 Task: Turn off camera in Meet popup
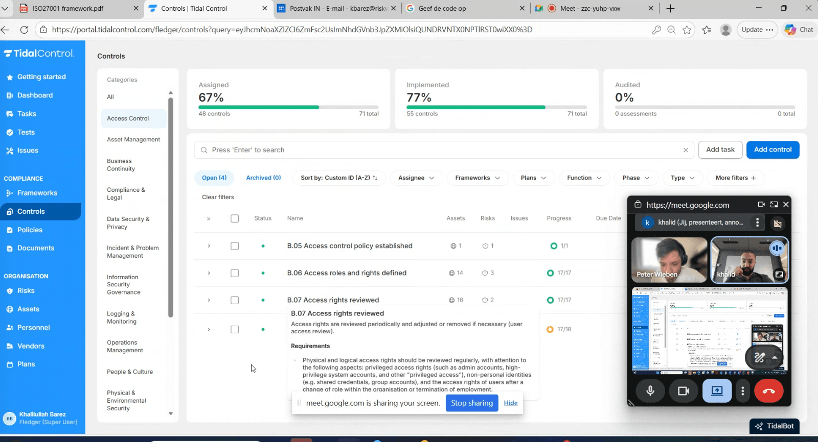tap(683, 391)
